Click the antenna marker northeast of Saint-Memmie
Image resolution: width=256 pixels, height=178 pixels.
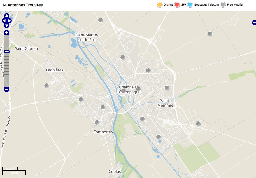click(x=167, y=88)
